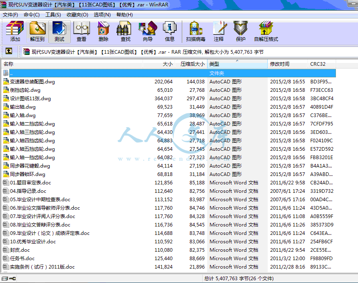Sort by the 大小 column header
358x283 pixels.
159,64
